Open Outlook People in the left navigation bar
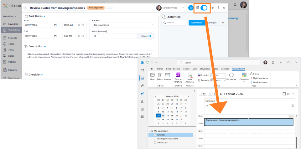This screenshot has width=301, height=149. point(142,86)
